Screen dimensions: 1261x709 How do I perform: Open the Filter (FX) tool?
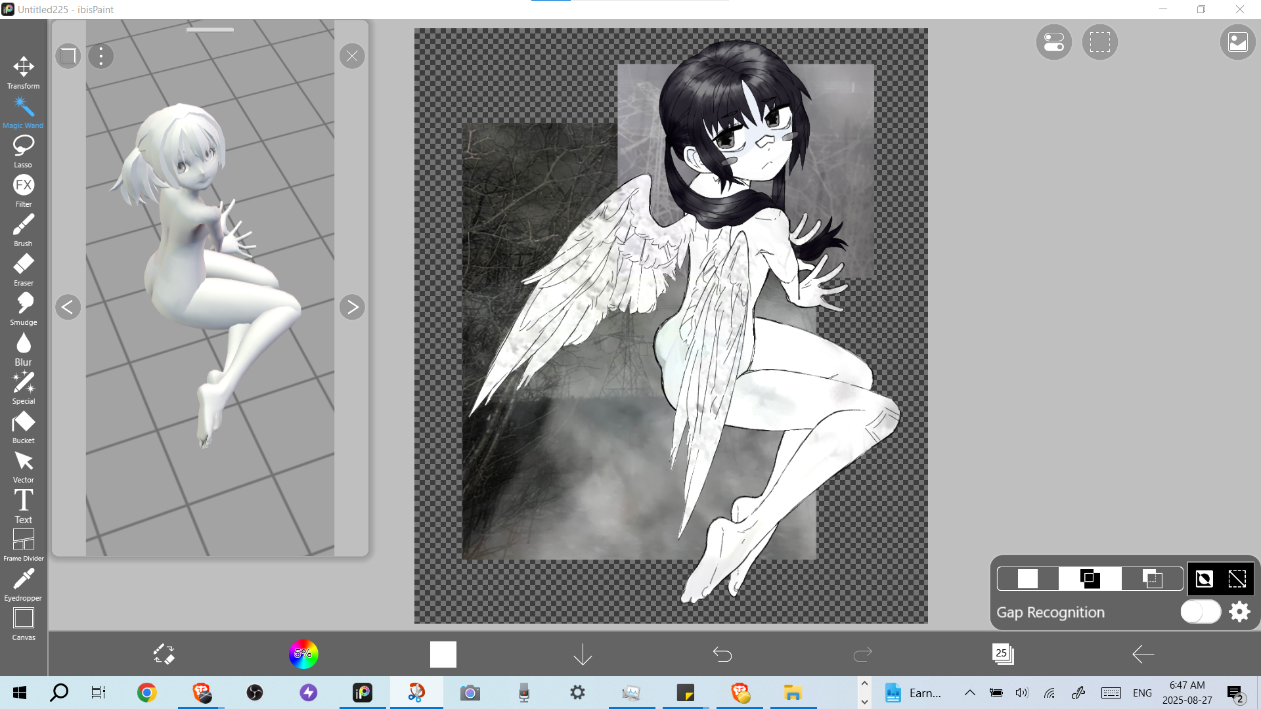pos(24,190)
